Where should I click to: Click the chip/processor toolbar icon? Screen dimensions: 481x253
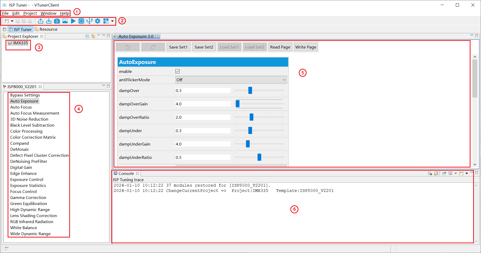pos(81,21)
